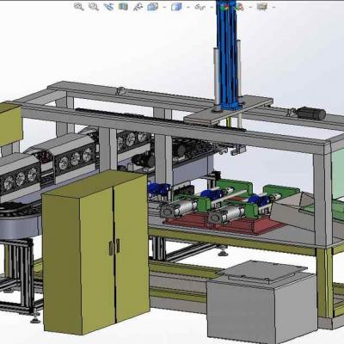Click the Display Style box icon
344x344 pixels.
(x=176, y=7)
